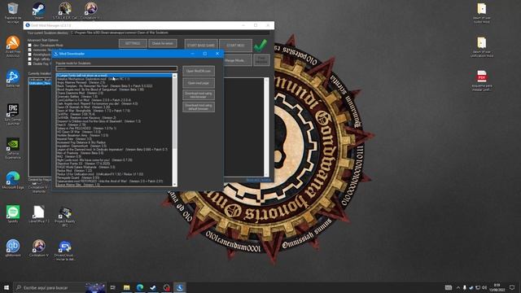Open GeForce Experience desktop icon

click(x=13, y=148)
